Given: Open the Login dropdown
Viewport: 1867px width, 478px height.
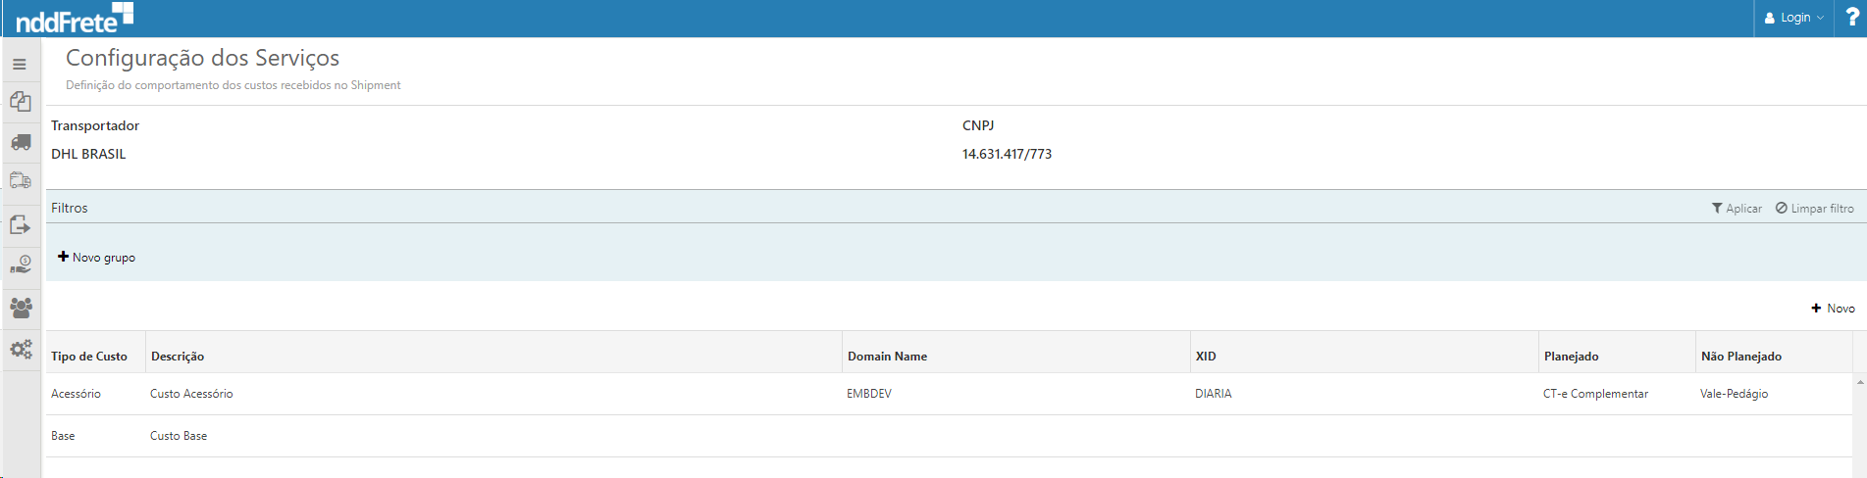Looking at the screenshot, I should [1794, 18].
